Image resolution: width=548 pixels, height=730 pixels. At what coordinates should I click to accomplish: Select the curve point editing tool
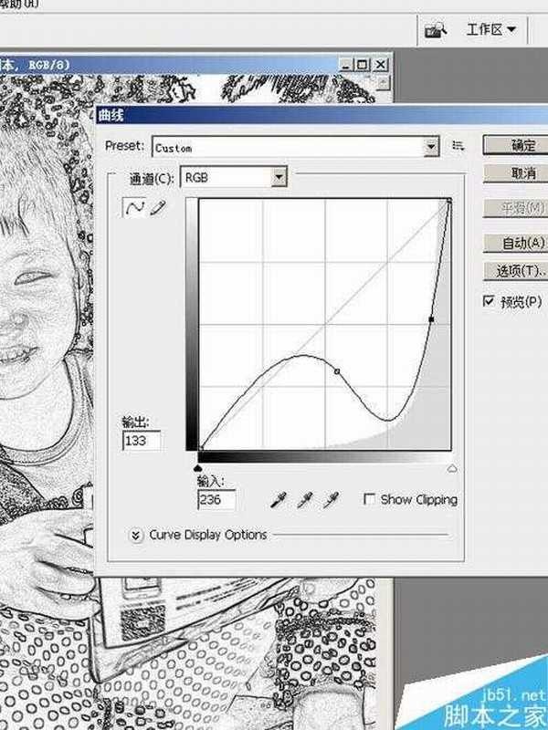tap(134, 208)
